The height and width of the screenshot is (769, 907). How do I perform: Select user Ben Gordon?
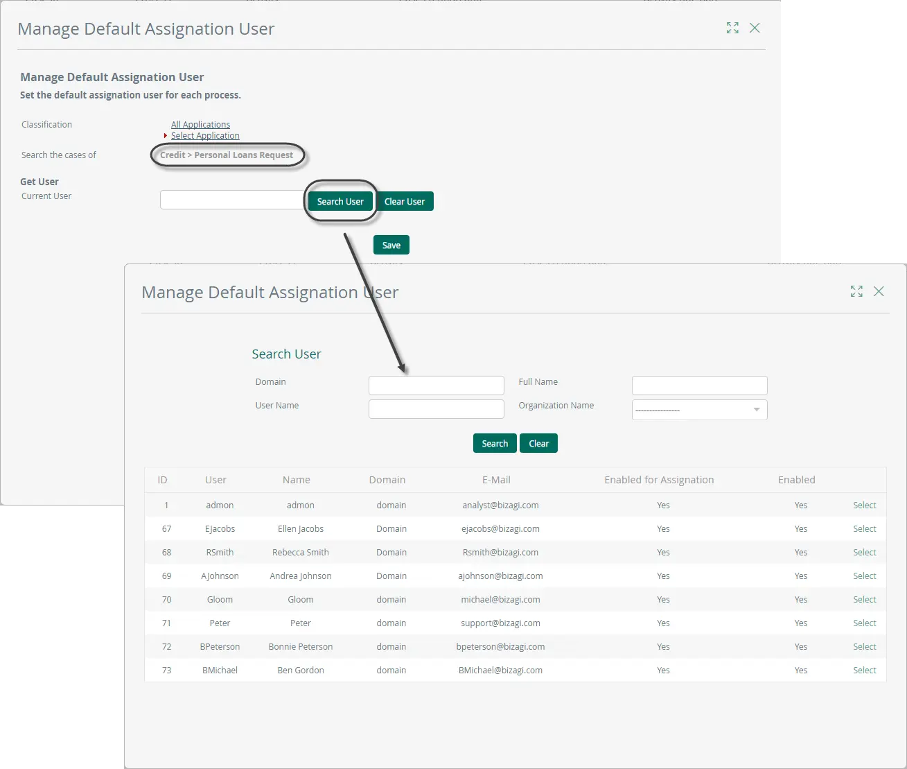[x=864, y=671]
